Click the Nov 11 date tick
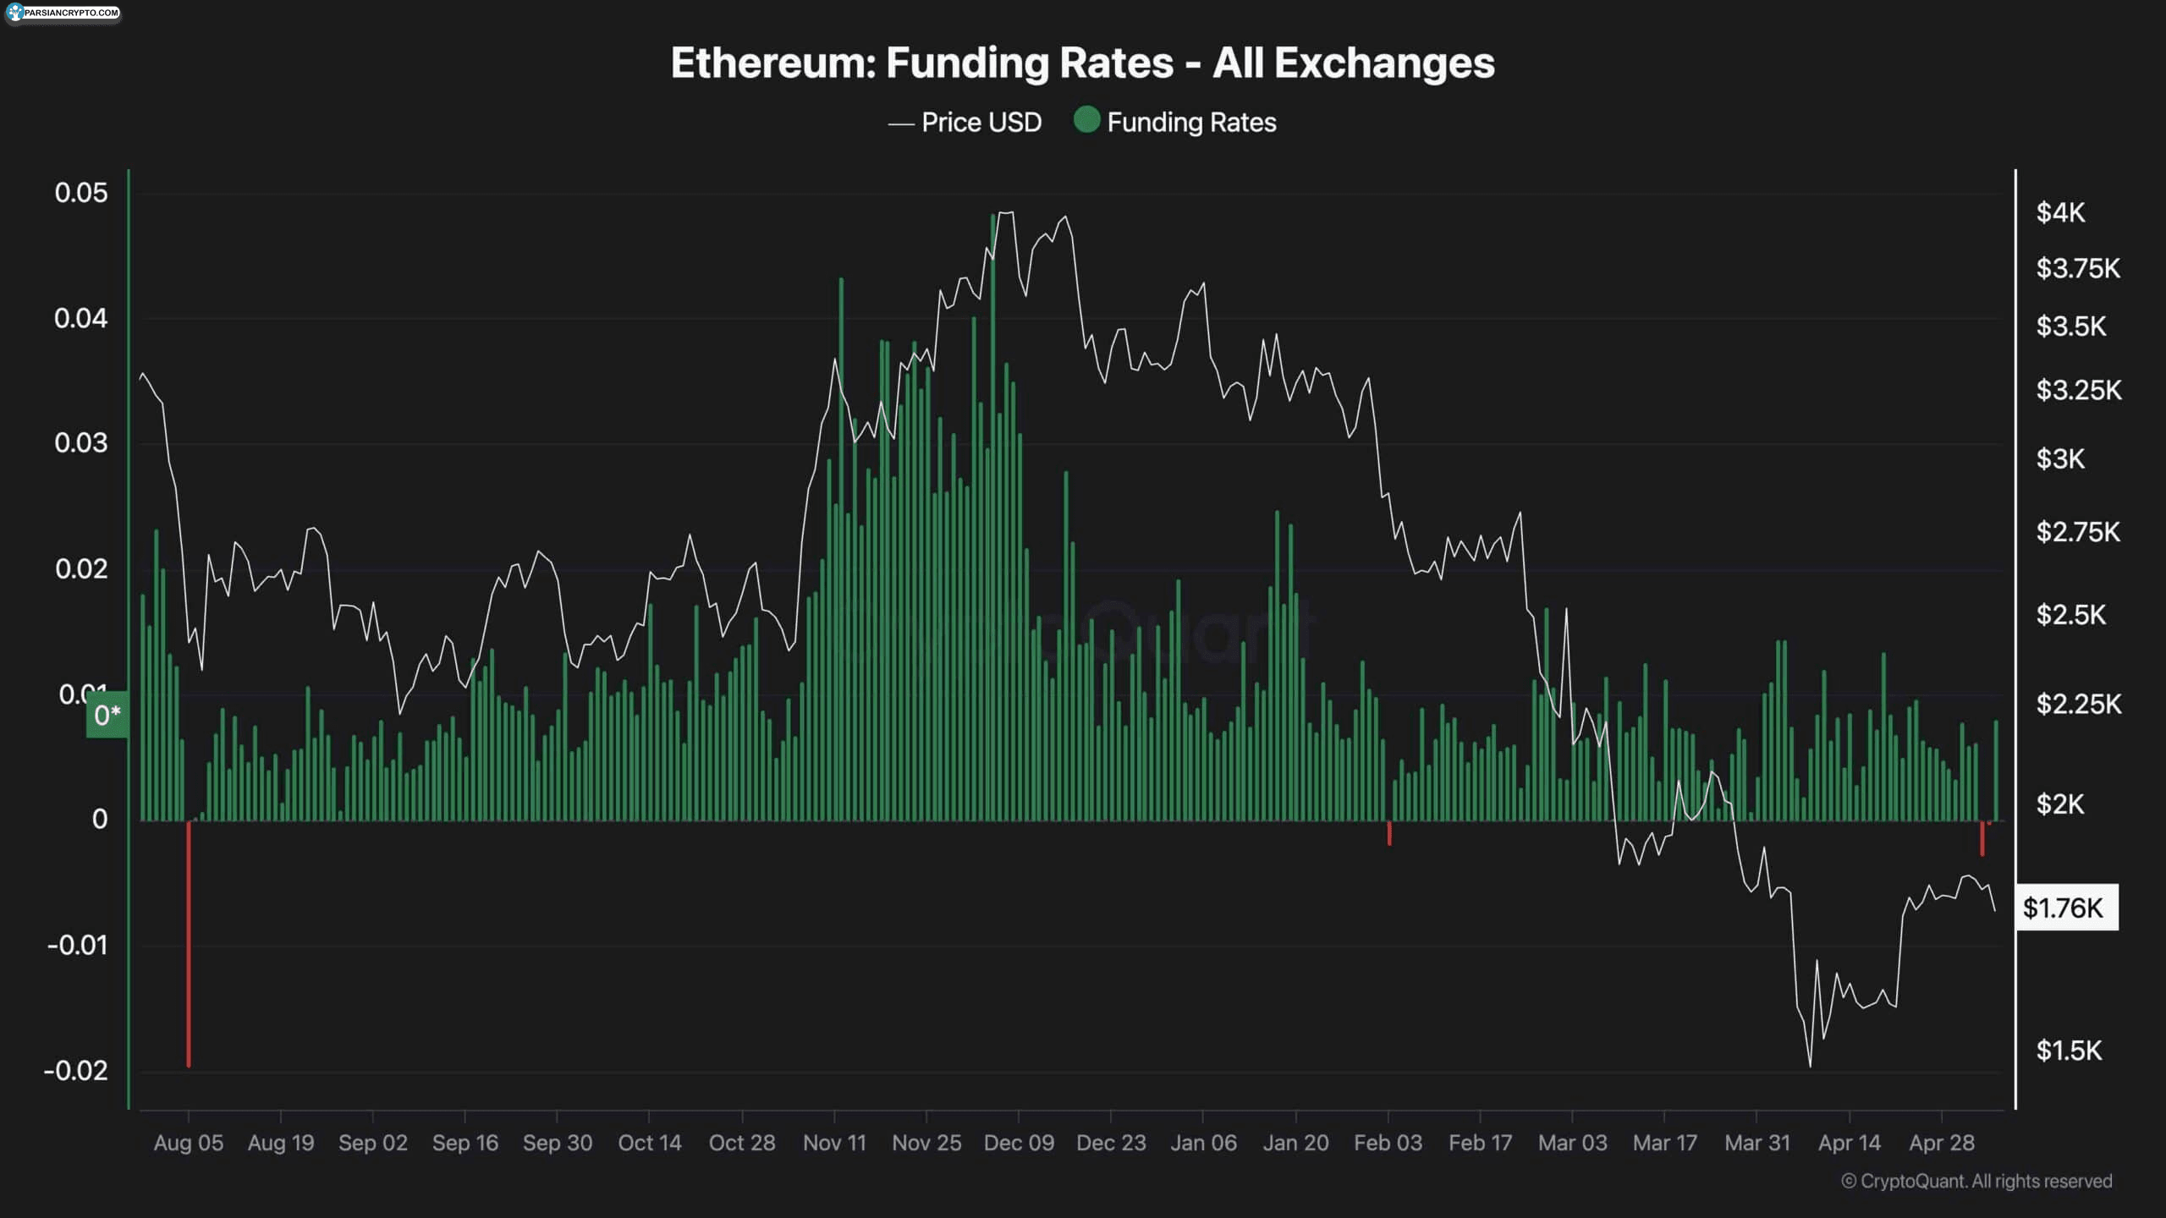The height and width of the screenshot is (1218, 2166). tap(834, 1143)
